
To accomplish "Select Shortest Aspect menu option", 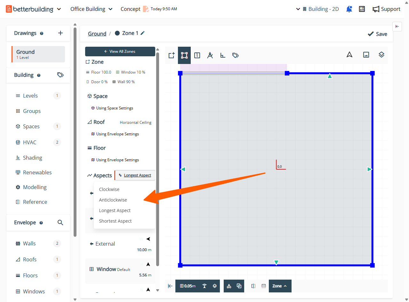I will (115, 221).
